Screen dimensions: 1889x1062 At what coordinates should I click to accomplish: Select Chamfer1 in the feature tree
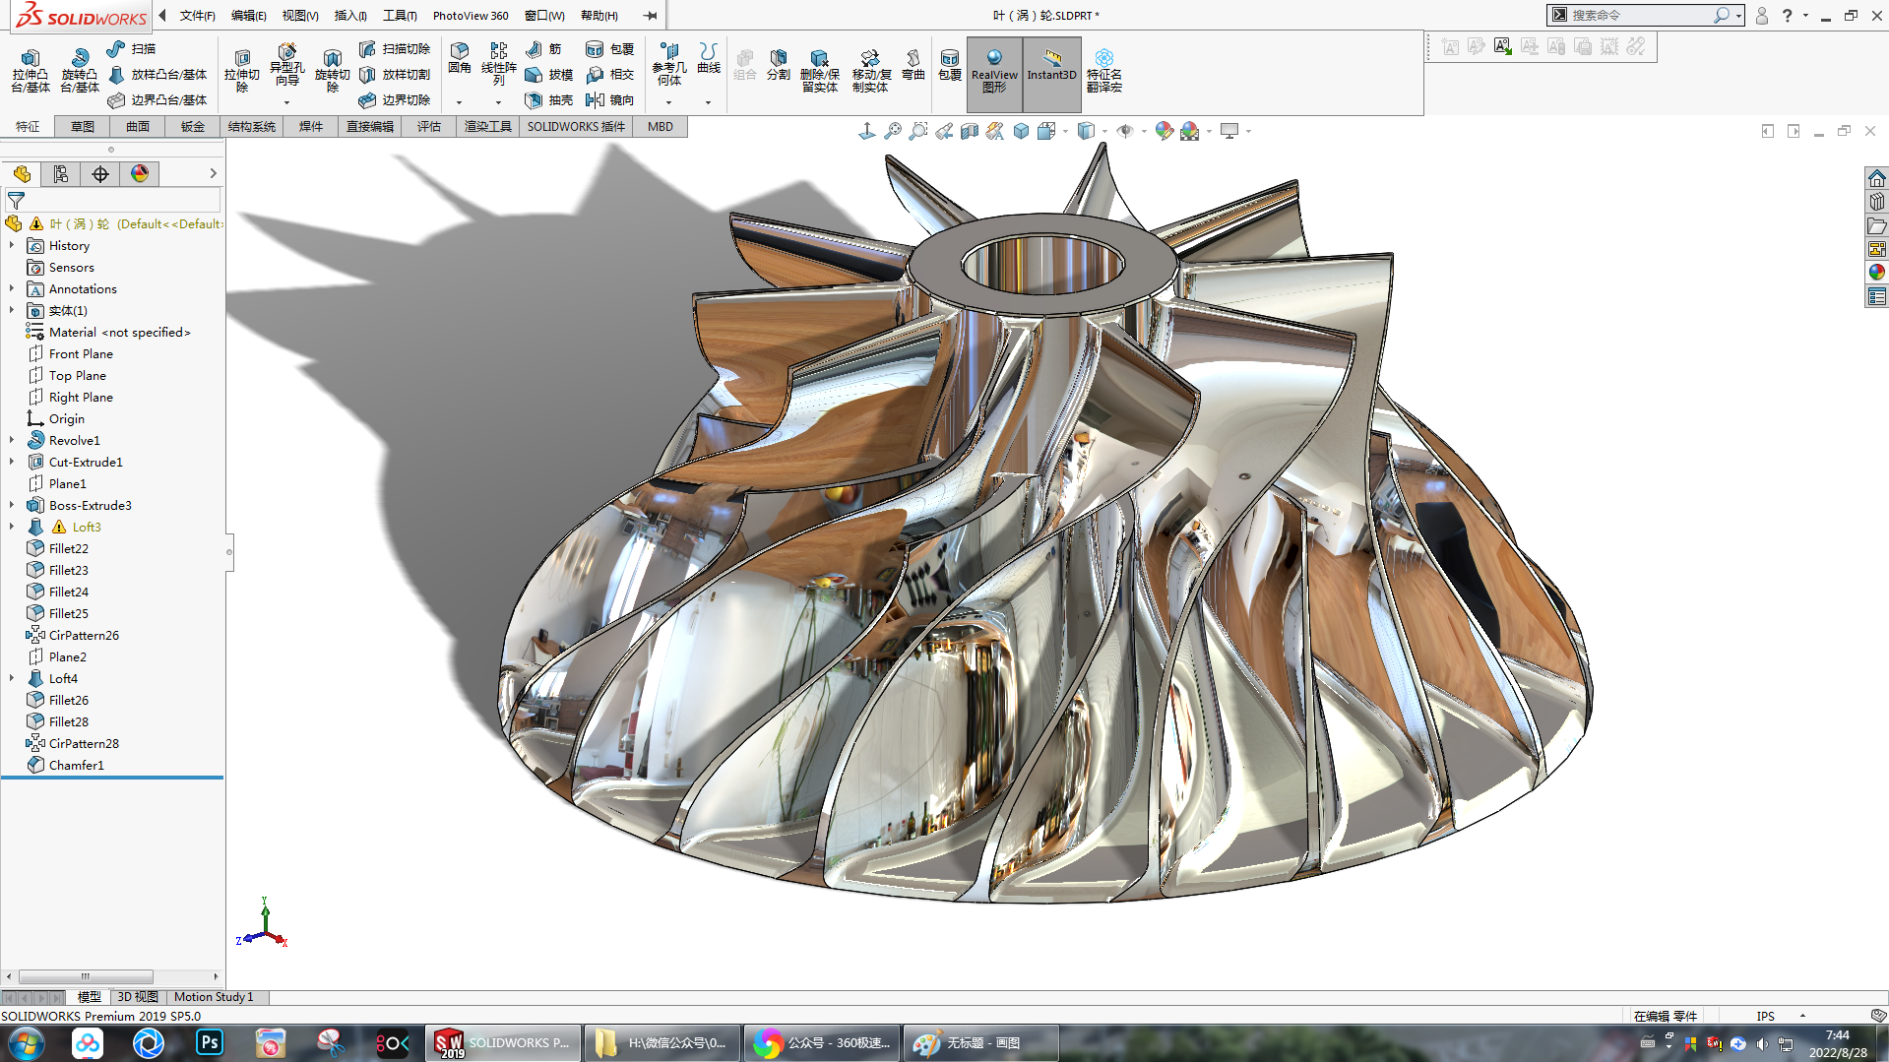(x=76, y=765)
